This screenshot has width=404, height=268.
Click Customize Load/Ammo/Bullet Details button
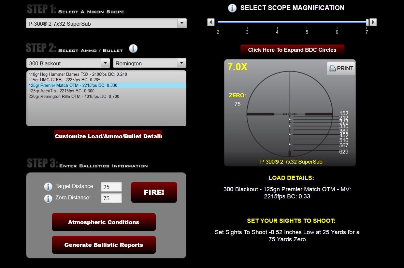click(108, 136)
